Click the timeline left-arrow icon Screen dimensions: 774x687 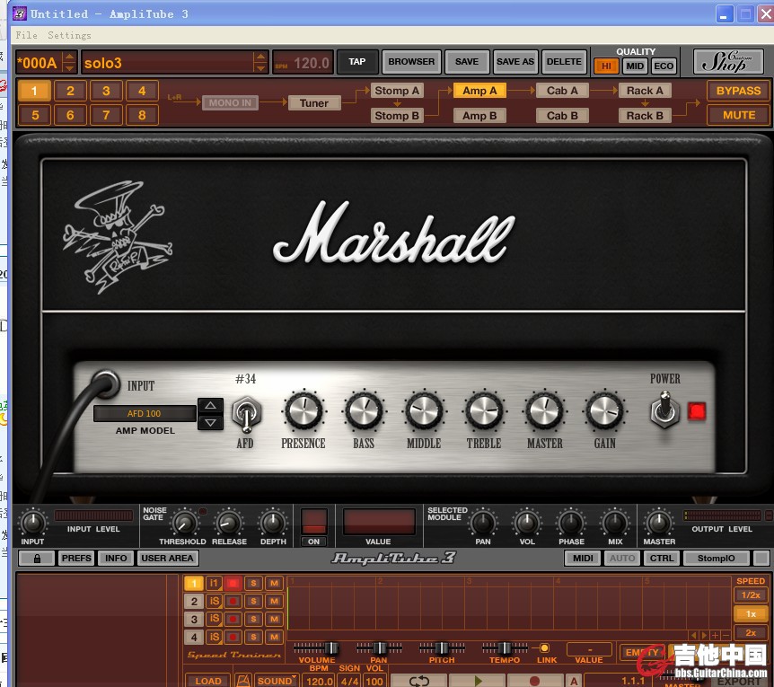pyautogui.click(x=694, y=635)
